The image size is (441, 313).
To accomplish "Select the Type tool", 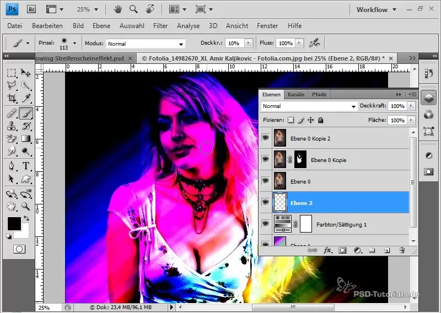I will click(x=26, y=166).
